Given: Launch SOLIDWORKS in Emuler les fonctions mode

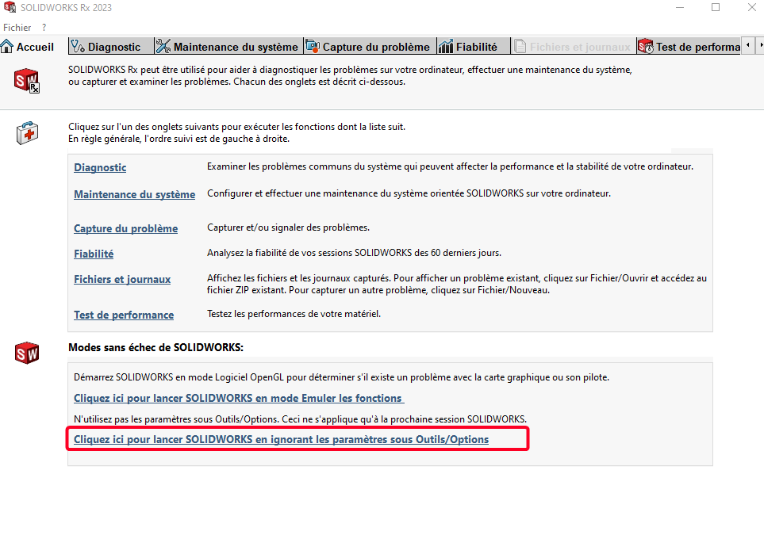Looking at the screenshot, I should (x=238, y=398).
